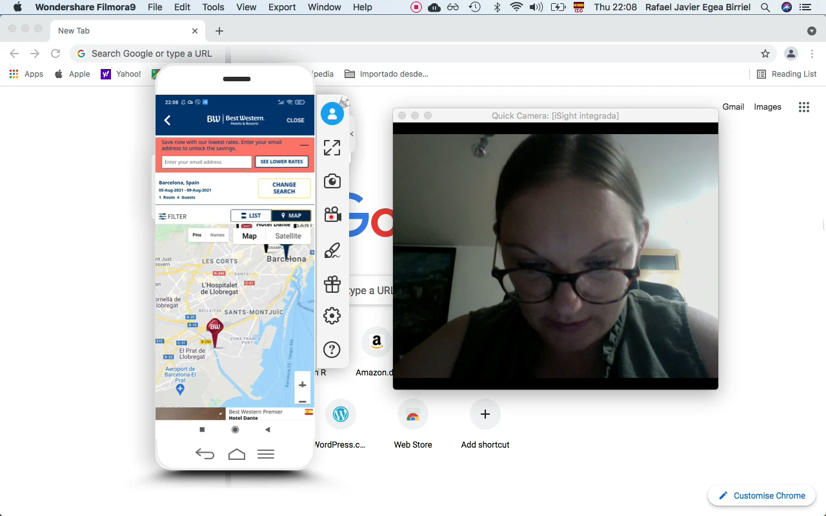Open Wi-Fi menu bar icon
This screenshot has height=516, width=826.
[516, 7]
